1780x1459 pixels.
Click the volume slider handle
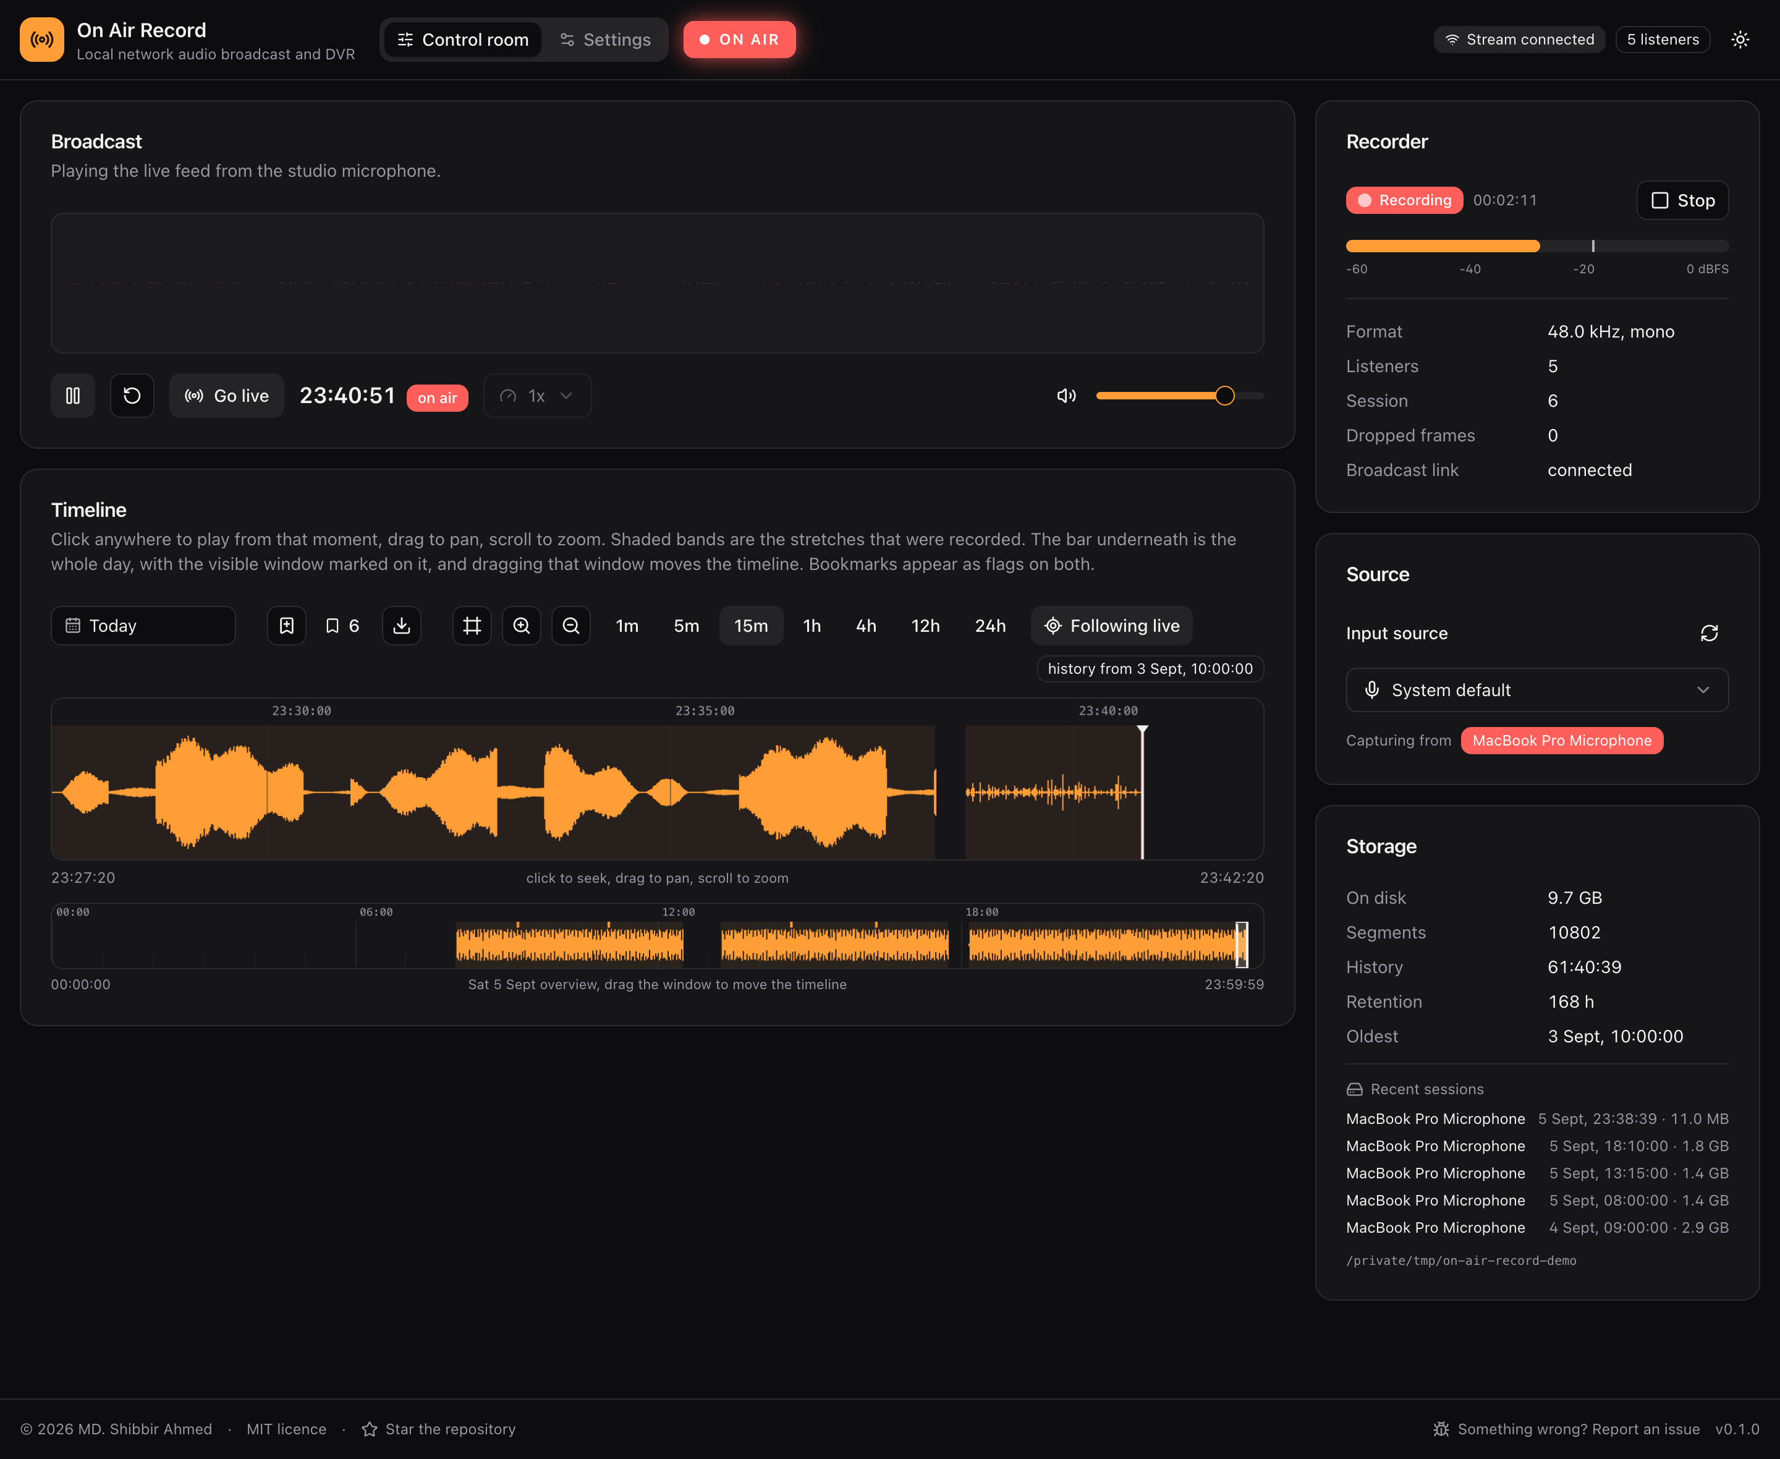coord(1225,396)
